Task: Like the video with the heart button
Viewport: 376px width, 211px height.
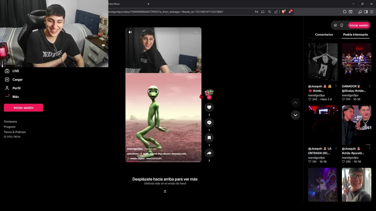Action: 209,108
